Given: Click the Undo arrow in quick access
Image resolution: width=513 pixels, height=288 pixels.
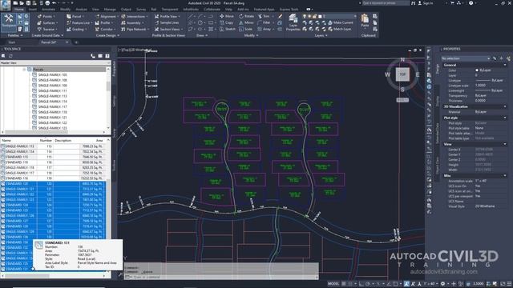Looking at the screenshot, I should pyautogui.click(x=55, y=3).
